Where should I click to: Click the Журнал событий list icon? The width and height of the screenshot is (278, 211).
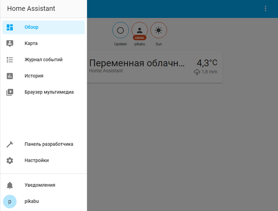click(x=10, y=60)
